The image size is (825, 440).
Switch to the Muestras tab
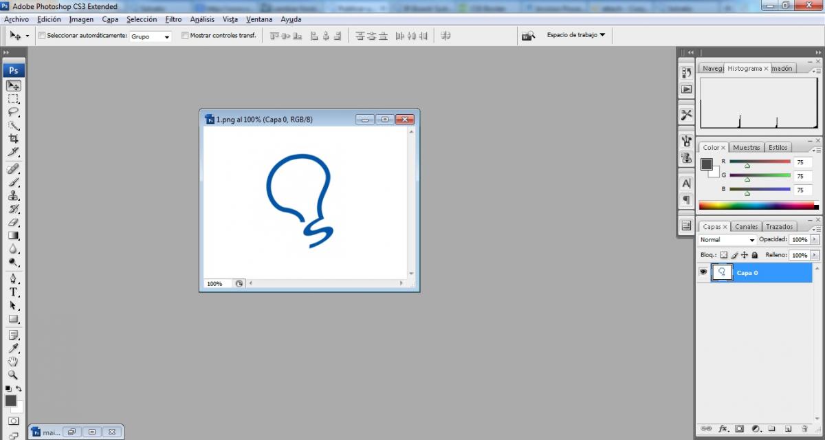[747, 147]
